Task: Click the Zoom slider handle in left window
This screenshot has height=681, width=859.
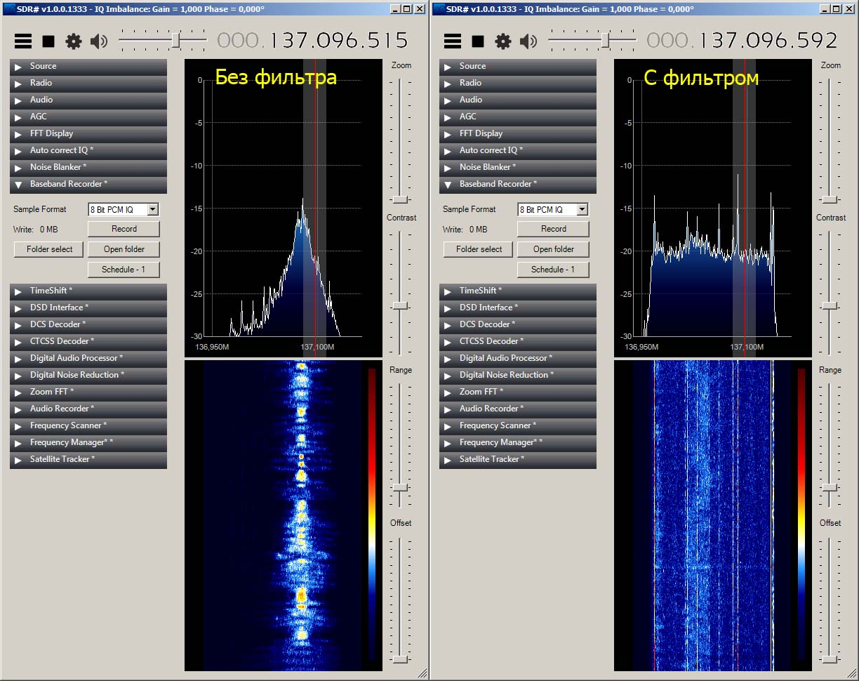Action: tap(401, 199)
